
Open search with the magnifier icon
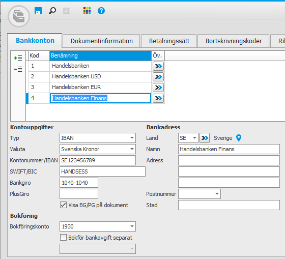coord(52,11)
